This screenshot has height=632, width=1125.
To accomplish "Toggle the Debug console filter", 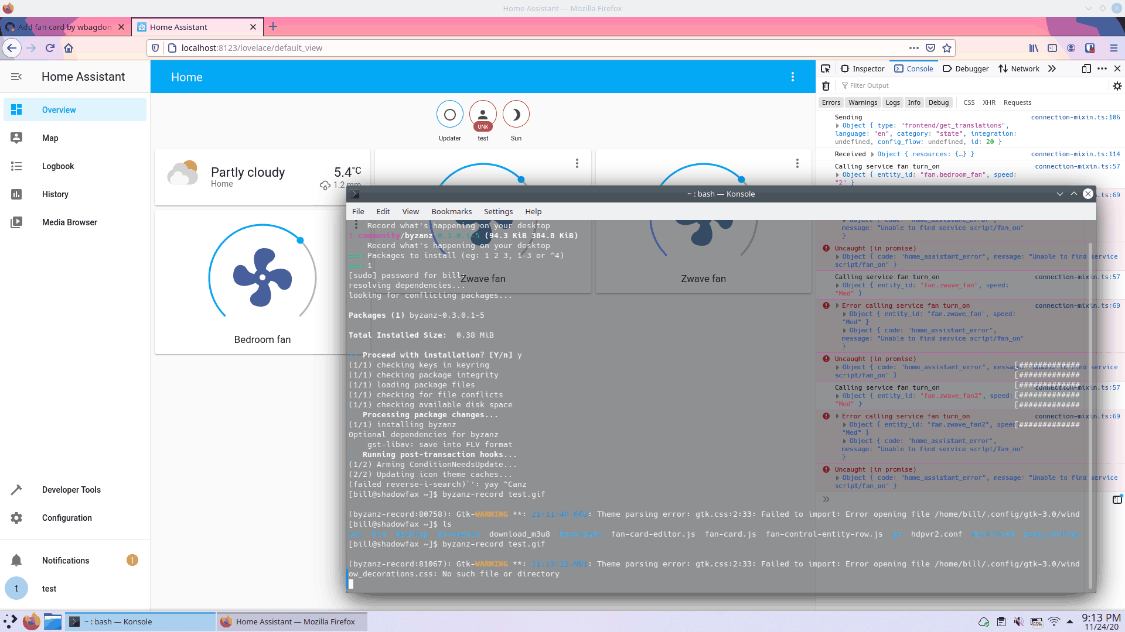I will tap(939, 102).
